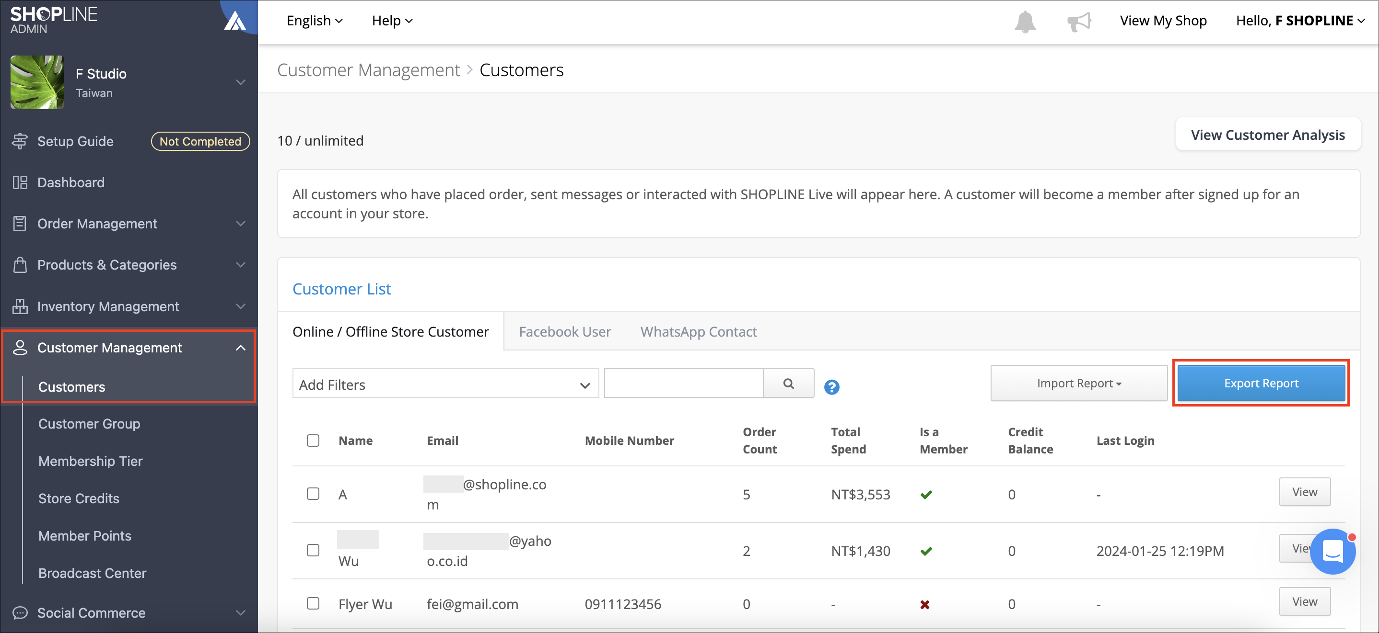Open Customers in the sidebar
Screen dimensions: 1379x633
72,386
